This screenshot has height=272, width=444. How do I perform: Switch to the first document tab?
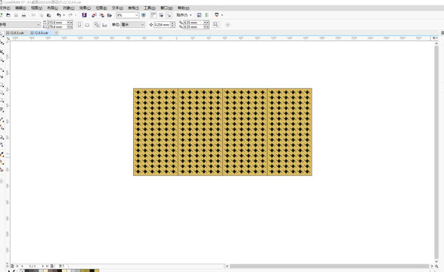pyautogui.click(x=14, y=33)
